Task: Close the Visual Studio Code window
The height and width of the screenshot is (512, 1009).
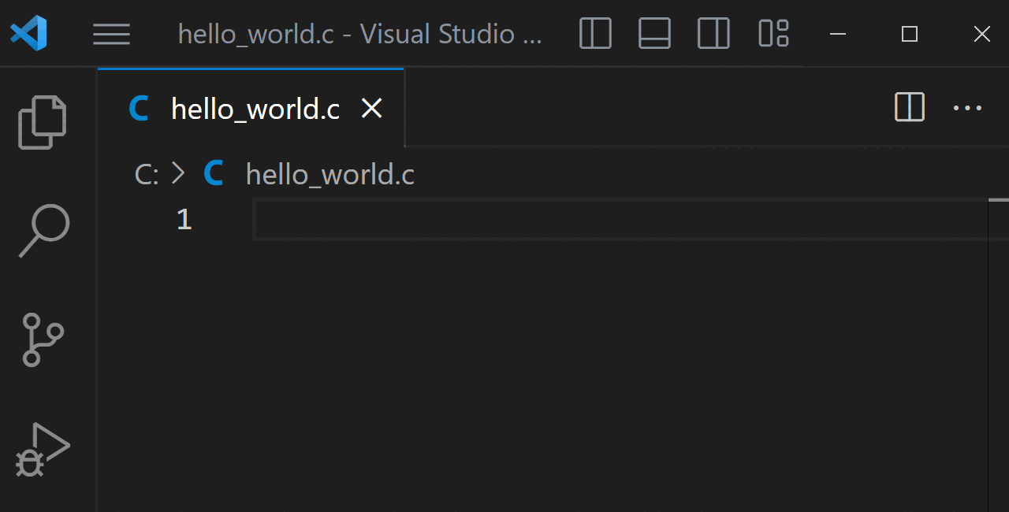Action: (981, 34)
